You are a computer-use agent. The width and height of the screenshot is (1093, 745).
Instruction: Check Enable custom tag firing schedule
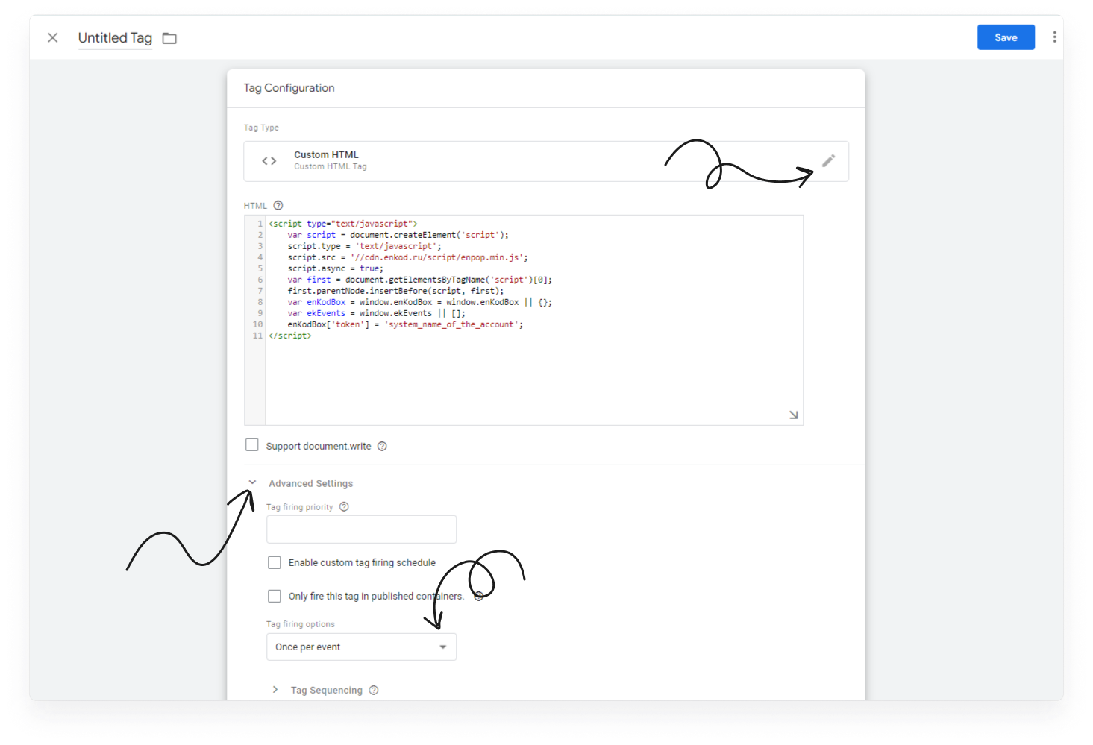coord(275,562)
